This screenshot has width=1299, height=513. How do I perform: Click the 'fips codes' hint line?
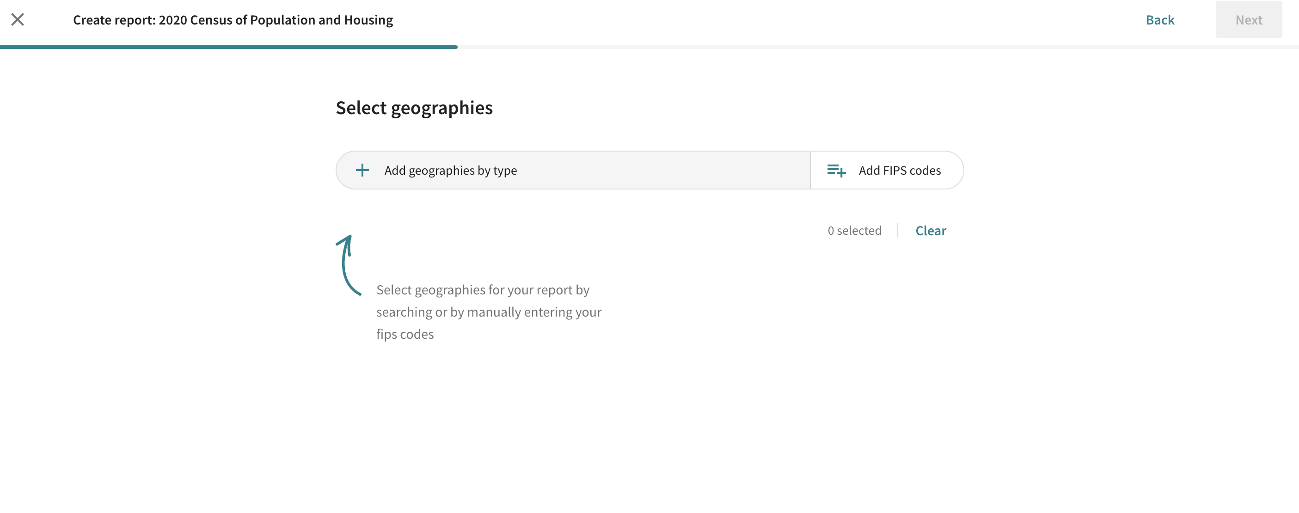point(404,334)
